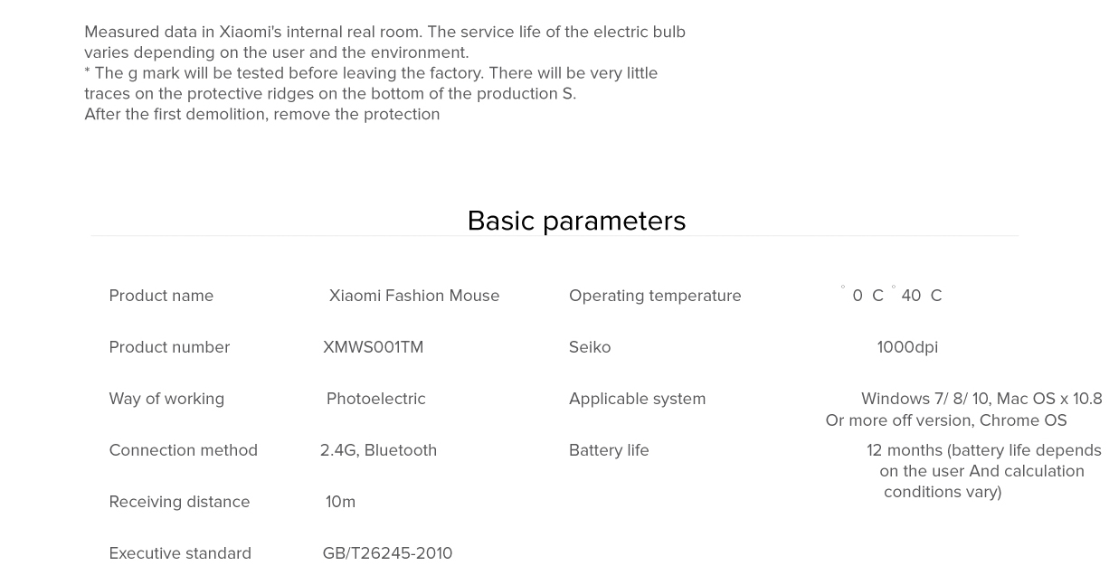Click the Operating temperature label
The height and width of the screenshot is (575, 1109).
pos(655,296)
